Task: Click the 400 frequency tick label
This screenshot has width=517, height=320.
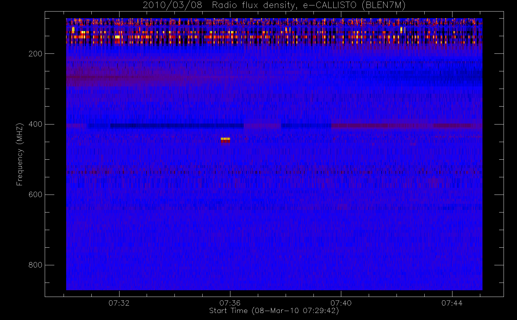Action: (x=35, y=124)
